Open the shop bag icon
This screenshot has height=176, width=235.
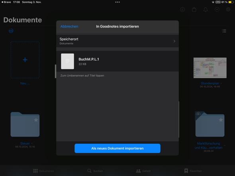[194, 10]
